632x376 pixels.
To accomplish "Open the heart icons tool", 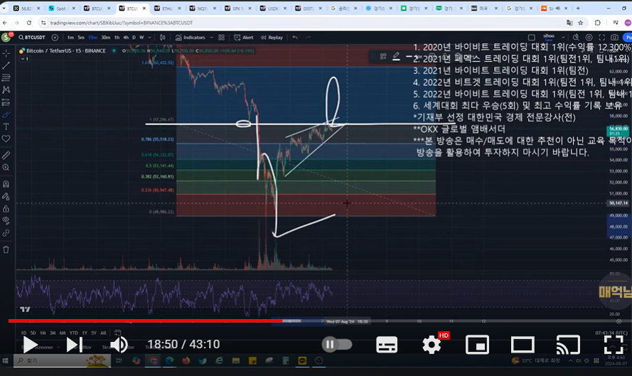I will pos(6,139).
